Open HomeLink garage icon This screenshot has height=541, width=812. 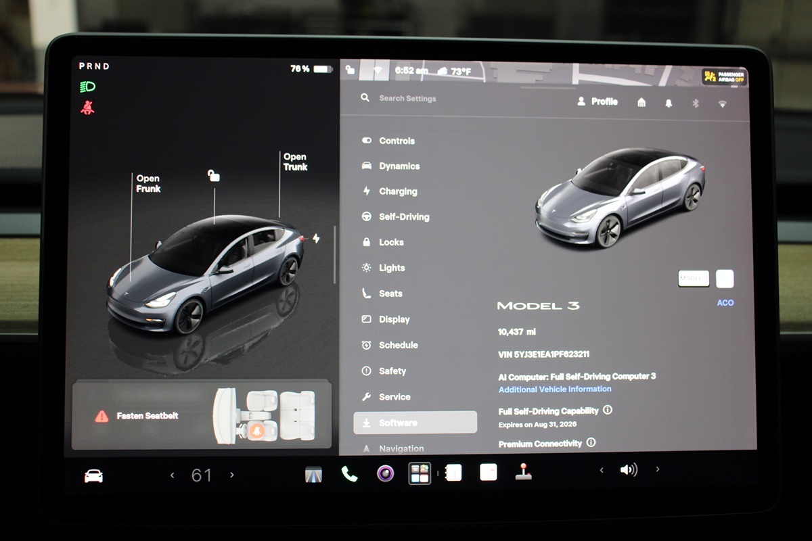641,102
